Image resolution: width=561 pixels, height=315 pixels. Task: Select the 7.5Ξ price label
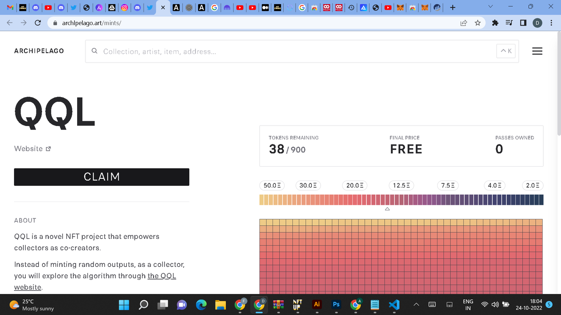448,185
